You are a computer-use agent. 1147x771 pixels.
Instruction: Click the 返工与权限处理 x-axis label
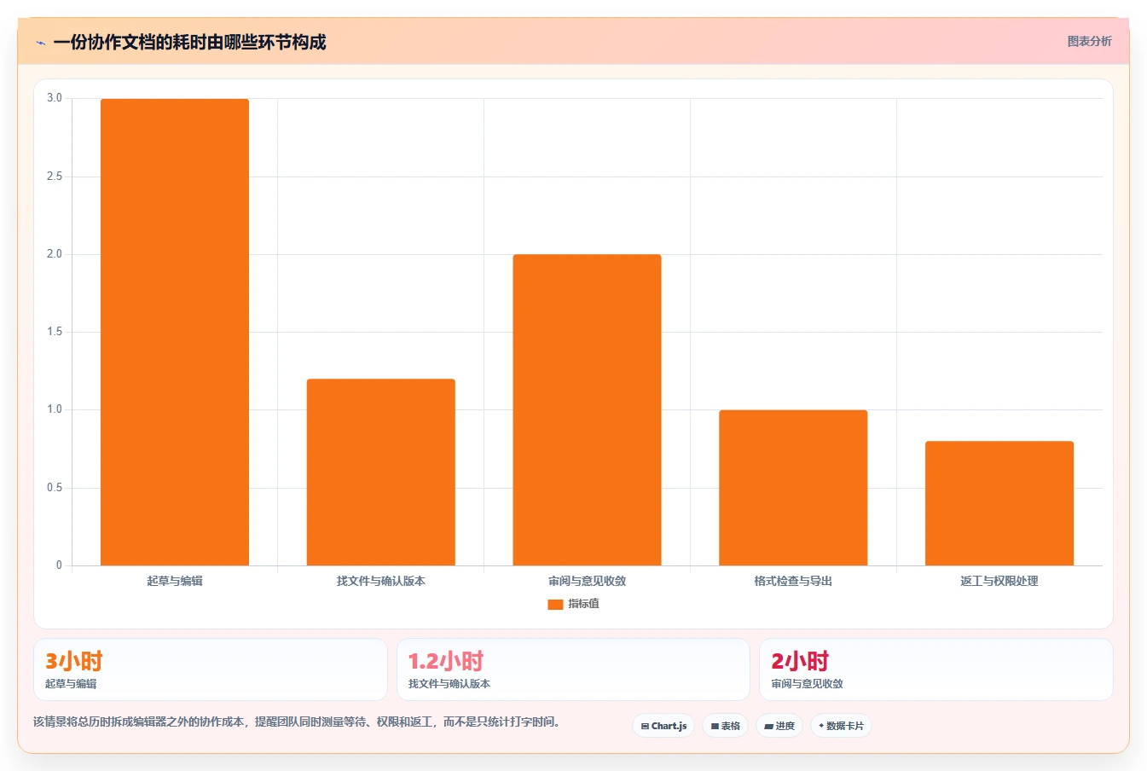pyautogui.click(x=999, y=581)
